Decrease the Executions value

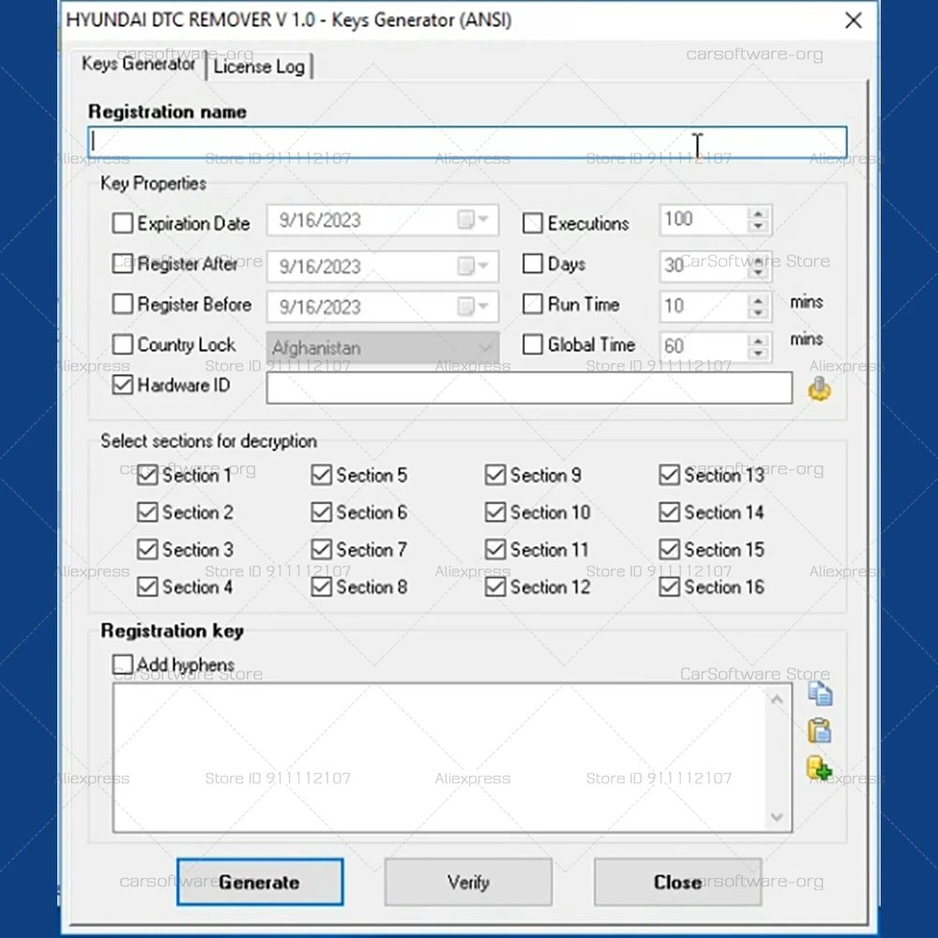[758, 226]
